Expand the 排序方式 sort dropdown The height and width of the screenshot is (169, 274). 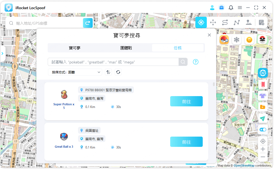click(x=75, y=72)
